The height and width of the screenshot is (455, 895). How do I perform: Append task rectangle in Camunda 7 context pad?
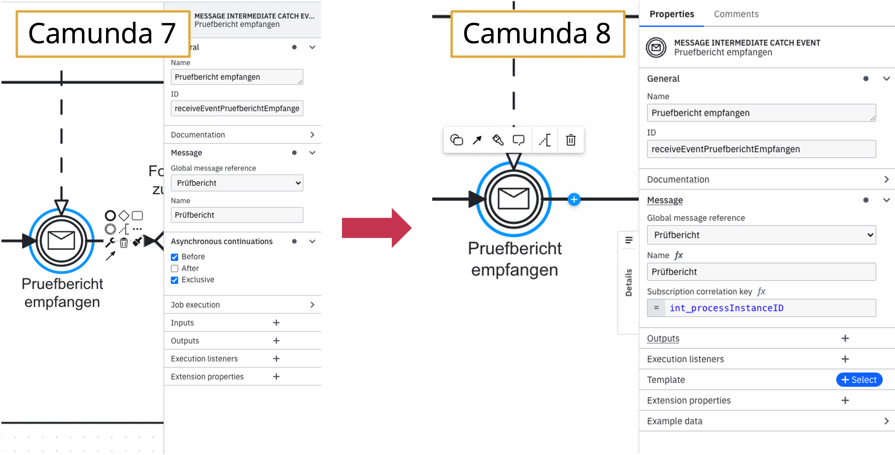click(x=138, y=216)
